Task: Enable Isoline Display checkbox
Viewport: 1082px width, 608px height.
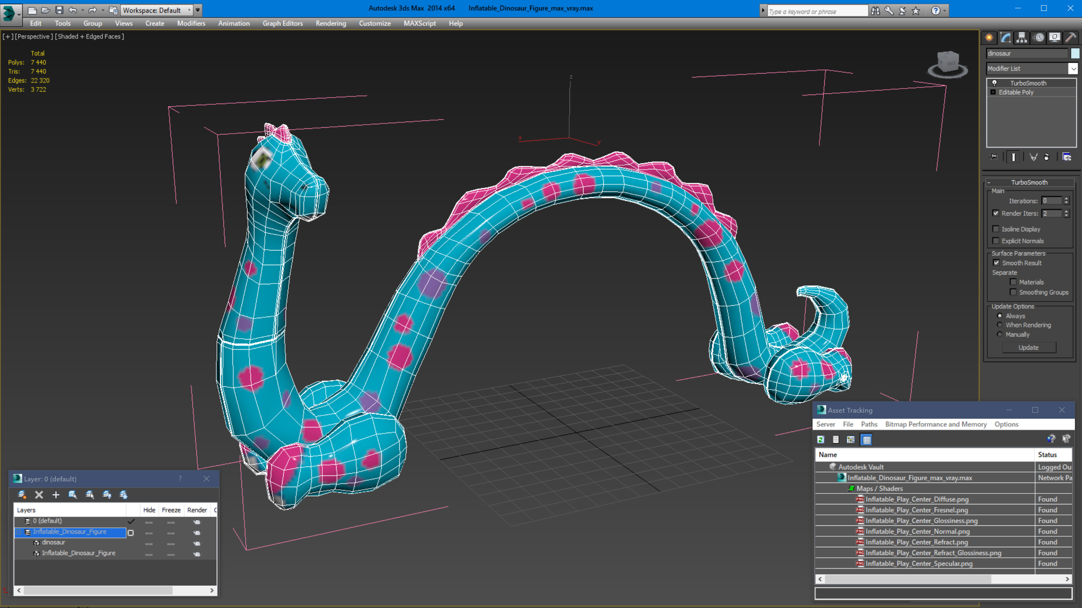Action: [x=996, y=229]
